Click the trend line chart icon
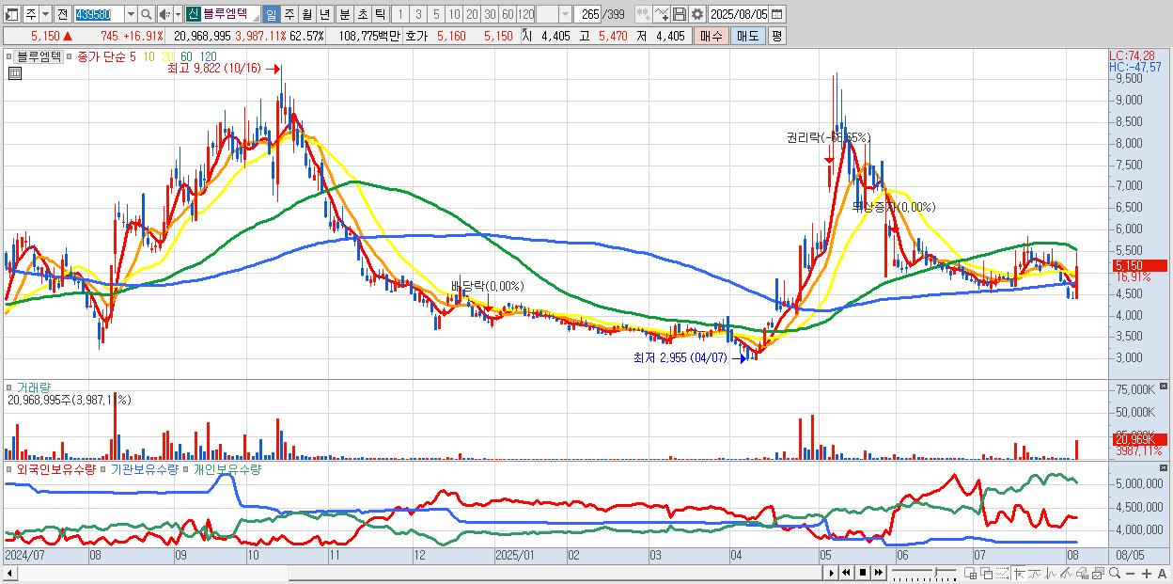The width and height of the screenshot is (1173, 584). tap(1035, 573)
